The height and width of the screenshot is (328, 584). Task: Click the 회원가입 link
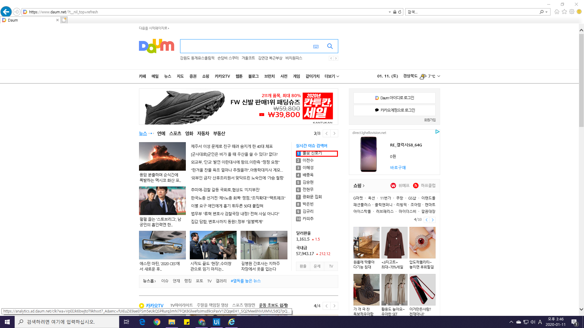(429, 120)
